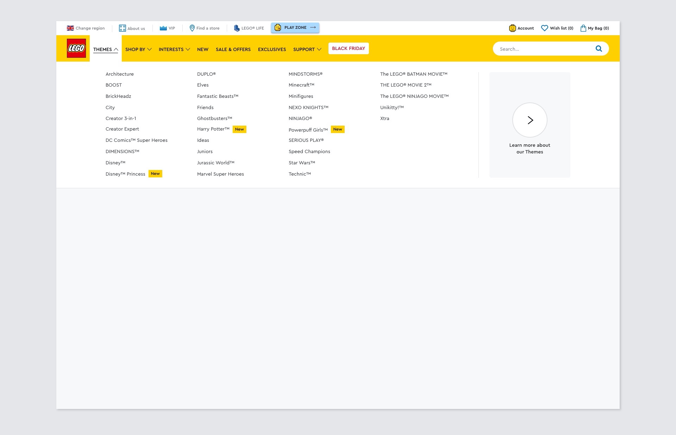Select the Elves theme
Viewport: 676px width, 435px height.
[203, 85]
